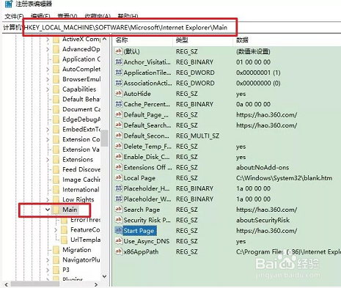
Task: Click the tree vertical scrollbar thumb
Action: (x=105, y=138)
